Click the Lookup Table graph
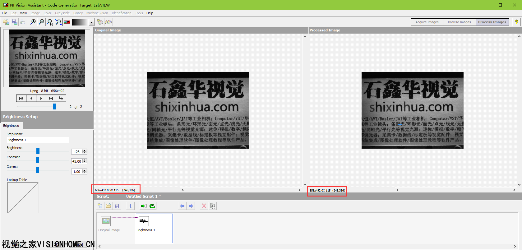Viewport: 522px width, 250px height. point(23,197)
